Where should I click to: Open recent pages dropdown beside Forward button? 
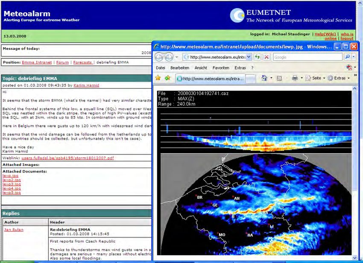[x=177, y=57]
